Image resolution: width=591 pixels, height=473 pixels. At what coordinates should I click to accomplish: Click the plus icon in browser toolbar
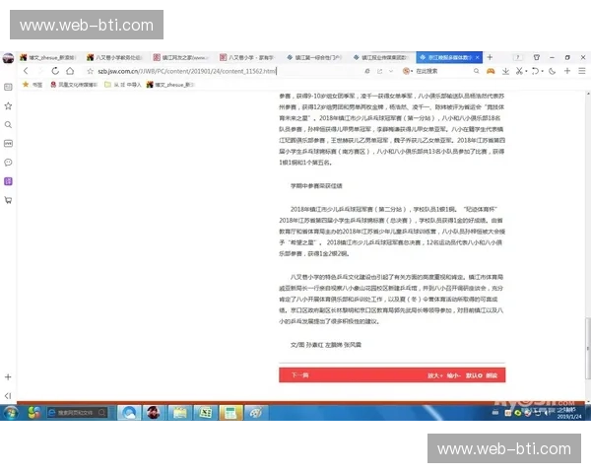tap(567, 71)
